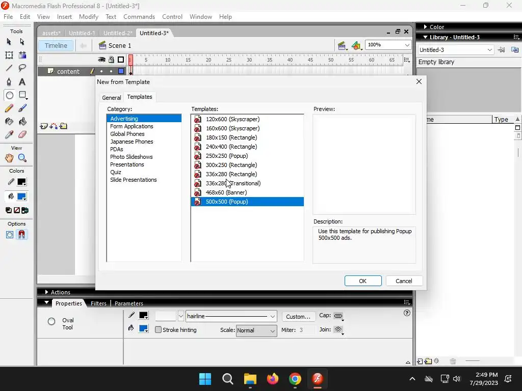Screen dimensions: 522x391
Task: Toggle Lock All Layers padlock icon
Action: pyautogui.click(x=111, y=60)
